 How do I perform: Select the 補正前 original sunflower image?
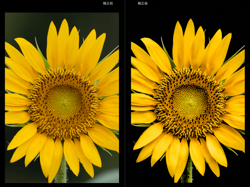[x=62, y=98]
